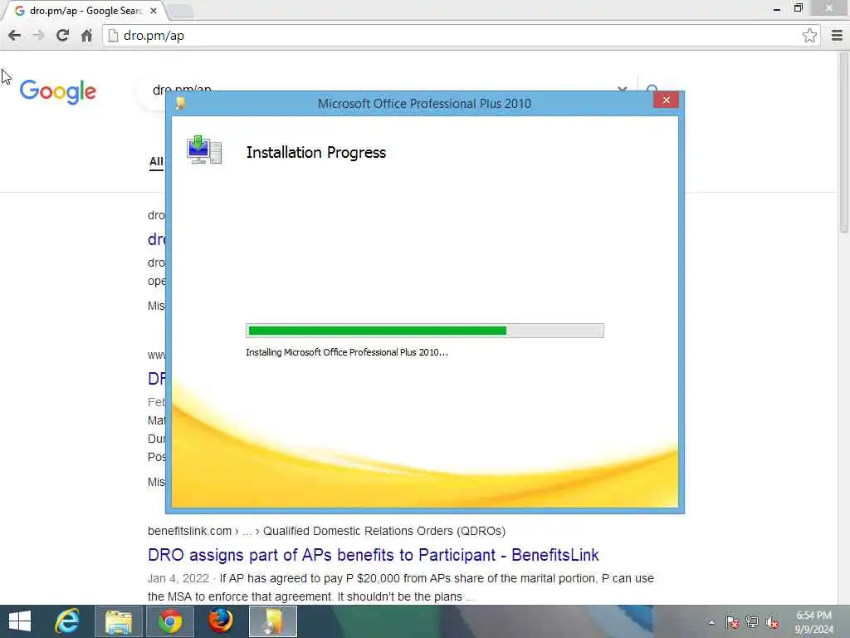Open Action Center flag tray icon
Screen dimensions: 850x638
coord(732,622)
